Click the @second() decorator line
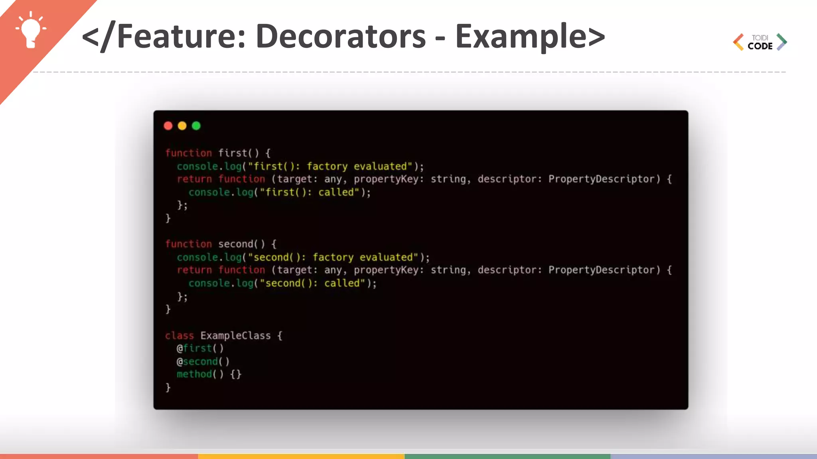 pos(203,361)
